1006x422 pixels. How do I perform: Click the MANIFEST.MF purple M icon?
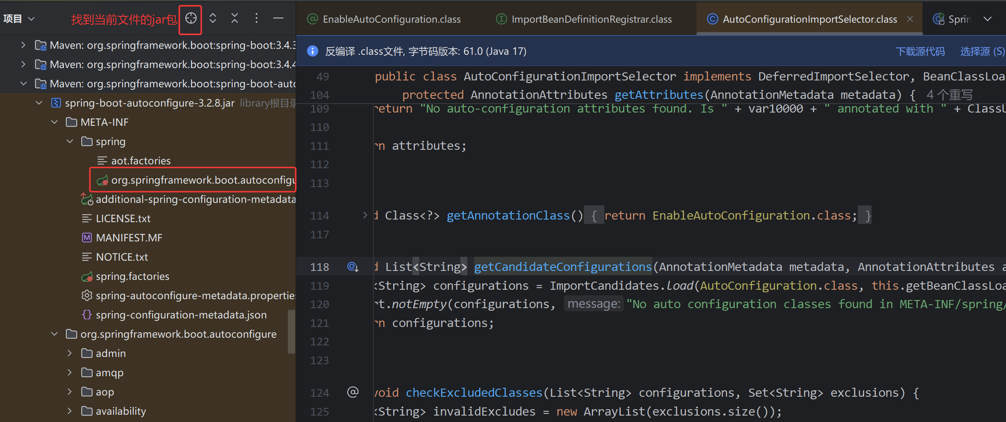click(87, 238)
